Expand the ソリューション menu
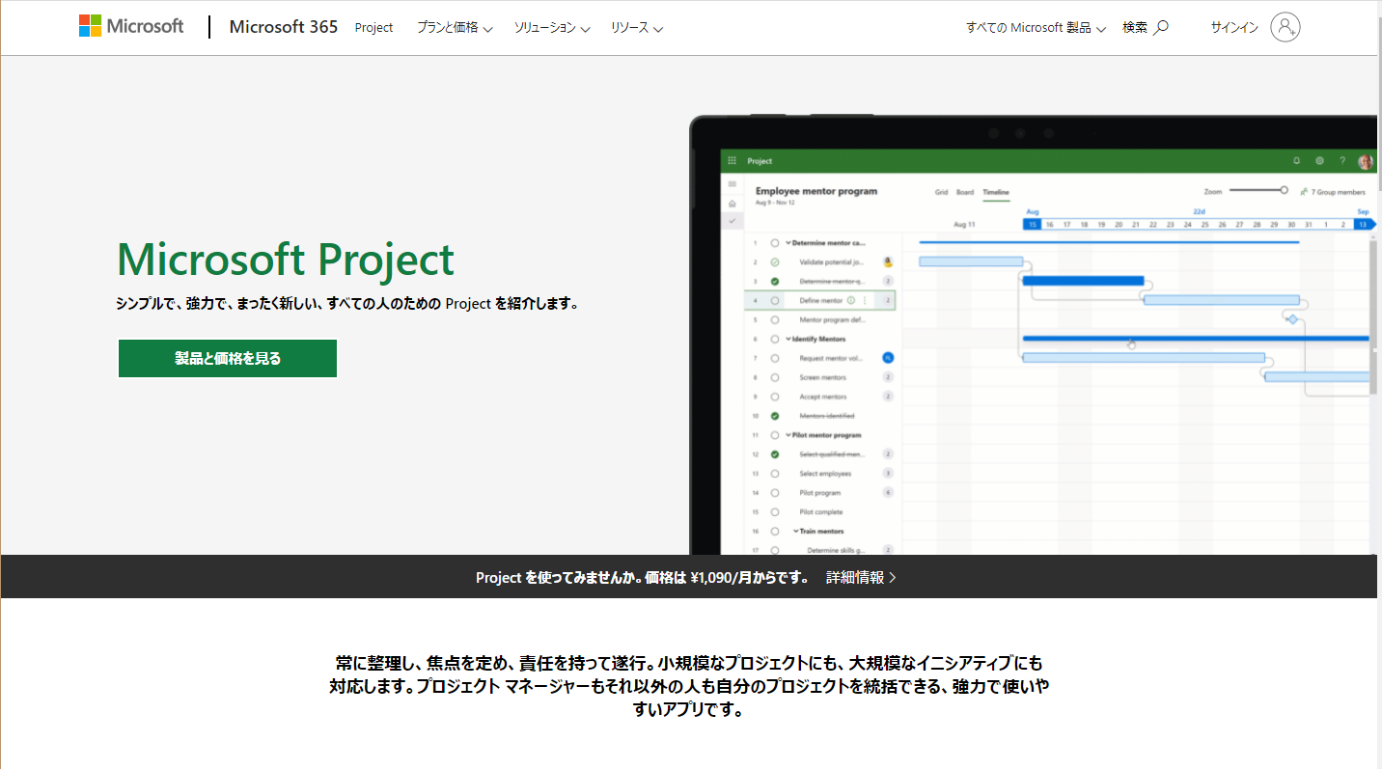1382x769 pixels. click(x=551, y=28)
